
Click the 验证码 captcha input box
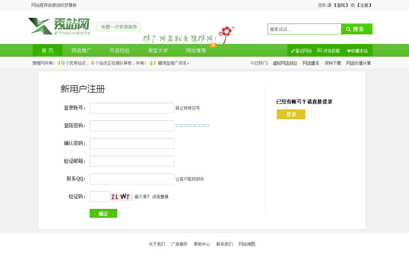pyautogui.click(x=100, y=197)
